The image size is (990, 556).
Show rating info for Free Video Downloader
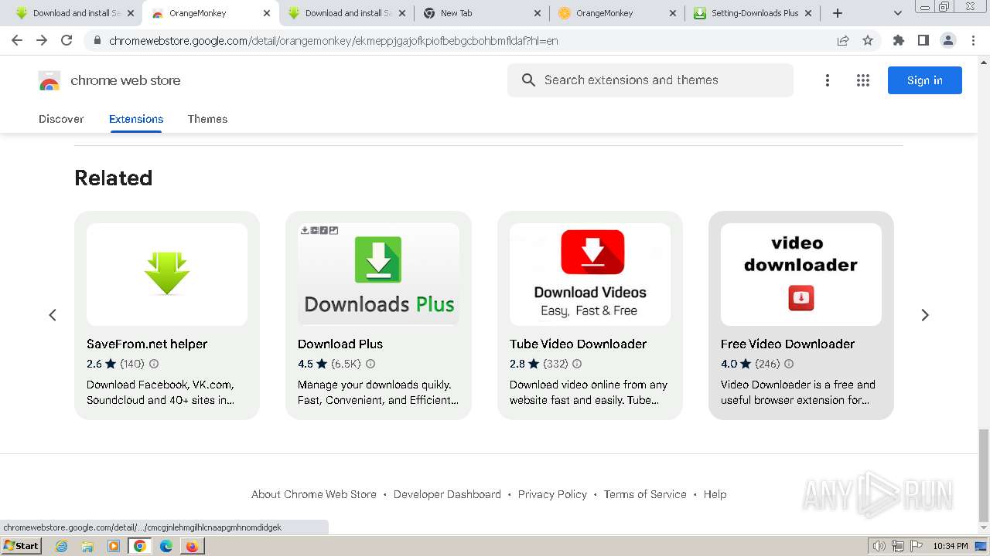(x=789, y=364)
